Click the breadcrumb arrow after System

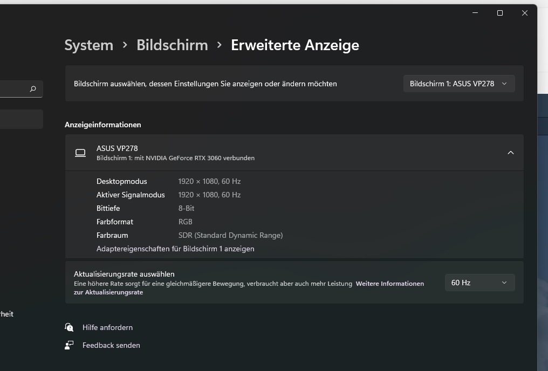click(x=125, y=45)
